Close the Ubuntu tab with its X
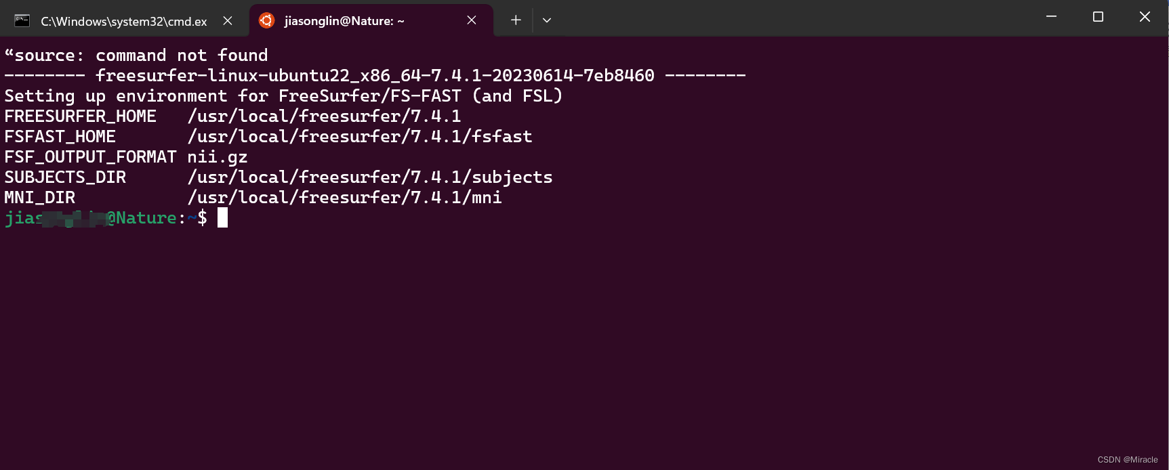 (x=471, y=20)
